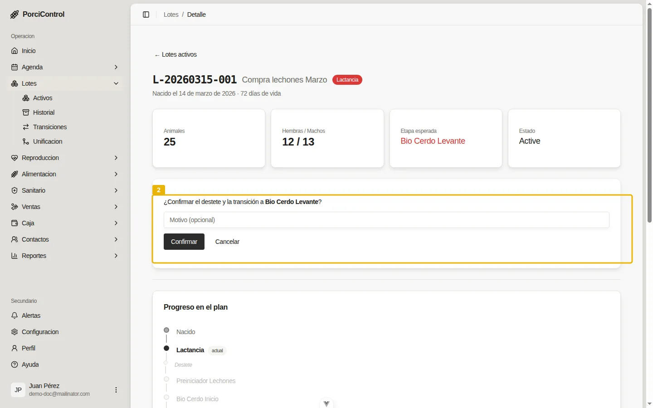Click the Hembras / Machos value 12 / 13
The image size is (653, 408).
coord(298,142)
